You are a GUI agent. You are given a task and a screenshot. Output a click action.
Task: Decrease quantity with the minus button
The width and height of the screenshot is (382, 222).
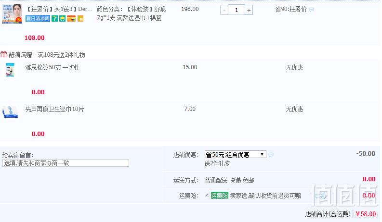click(224, 10)
